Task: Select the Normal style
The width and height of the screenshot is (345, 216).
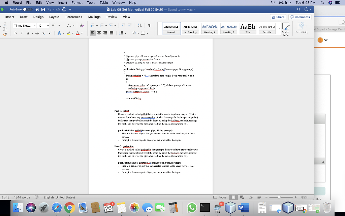Action: point(171,28)
